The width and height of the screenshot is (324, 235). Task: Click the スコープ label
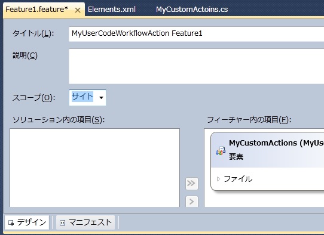tap(34, 98)
